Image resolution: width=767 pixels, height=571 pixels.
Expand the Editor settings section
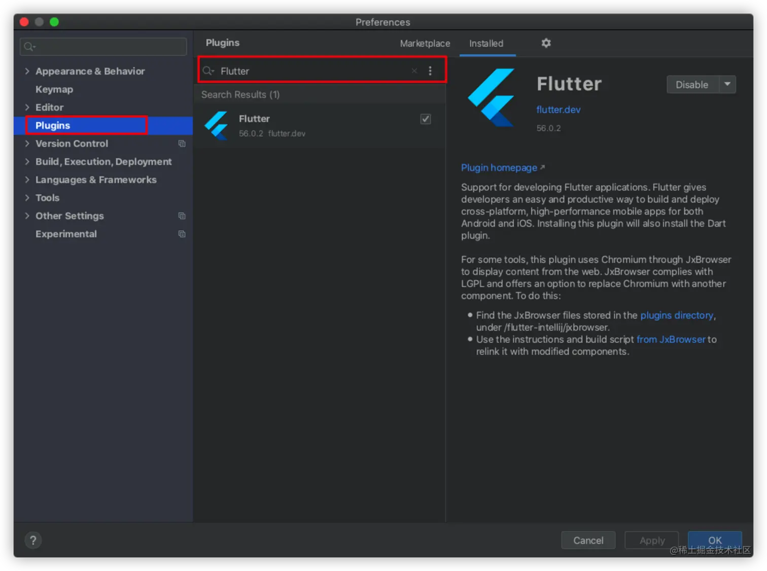(x=27, y=108)
